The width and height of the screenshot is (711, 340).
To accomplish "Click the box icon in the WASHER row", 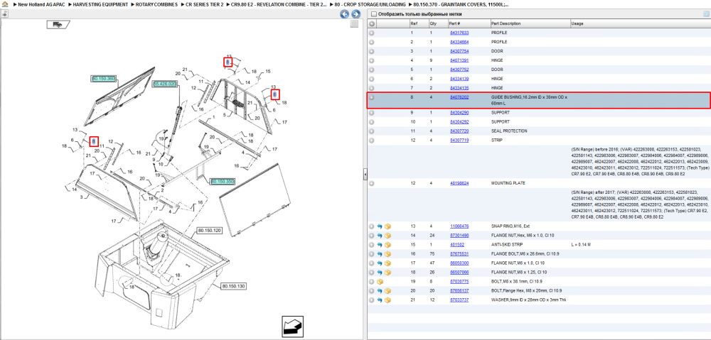I will 387,300.
